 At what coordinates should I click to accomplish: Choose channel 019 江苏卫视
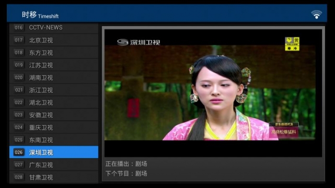tap(54, 65)
